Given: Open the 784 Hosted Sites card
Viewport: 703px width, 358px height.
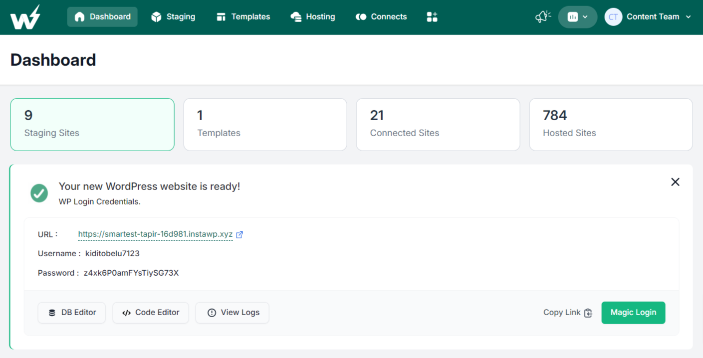Looking at the screenshot, I should click(x=611, y=125).
